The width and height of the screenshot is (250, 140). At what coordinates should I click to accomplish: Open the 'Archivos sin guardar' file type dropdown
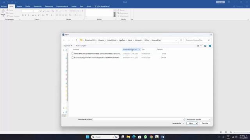198,119
